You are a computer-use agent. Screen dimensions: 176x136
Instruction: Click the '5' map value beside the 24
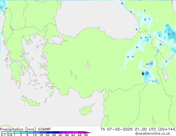point(148,73)
